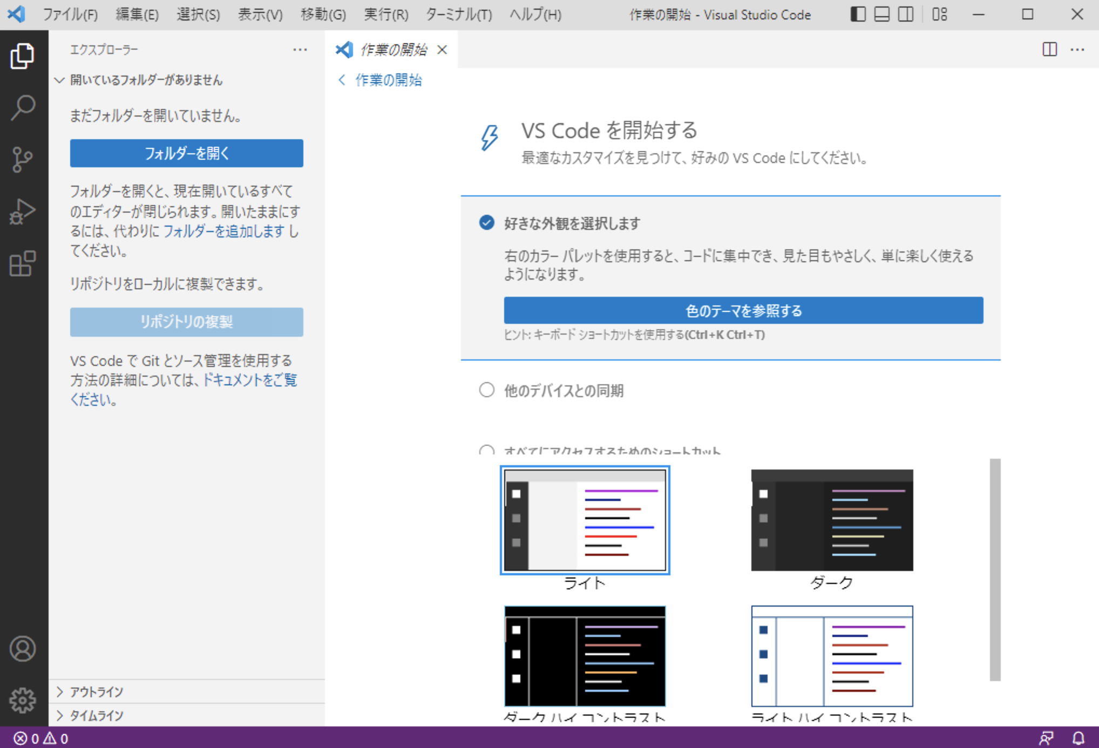
Task: Click the theme picker vertical scrollbar
Action: pyautogui.click(x=995, y=569)
